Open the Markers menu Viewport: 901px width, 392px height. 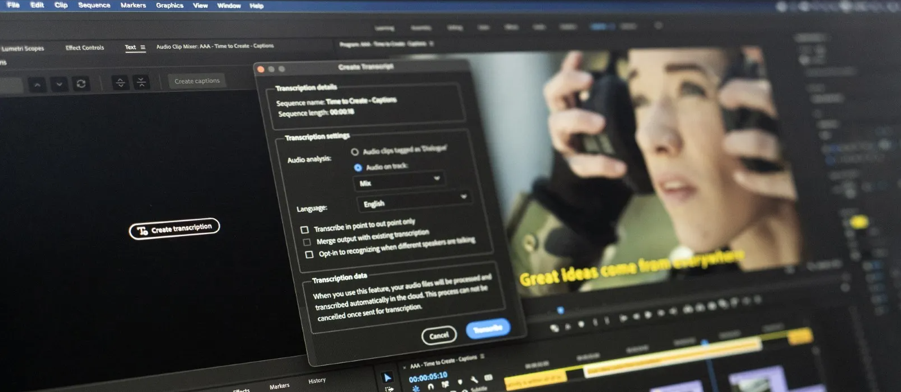click(133, 5)
